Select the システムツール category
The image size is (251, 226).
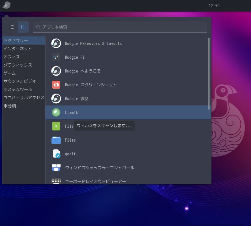click(x=24, y=89)
